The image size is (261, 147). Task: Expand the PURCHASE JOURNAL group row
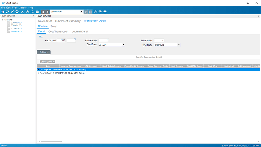(x=38, y=73)
